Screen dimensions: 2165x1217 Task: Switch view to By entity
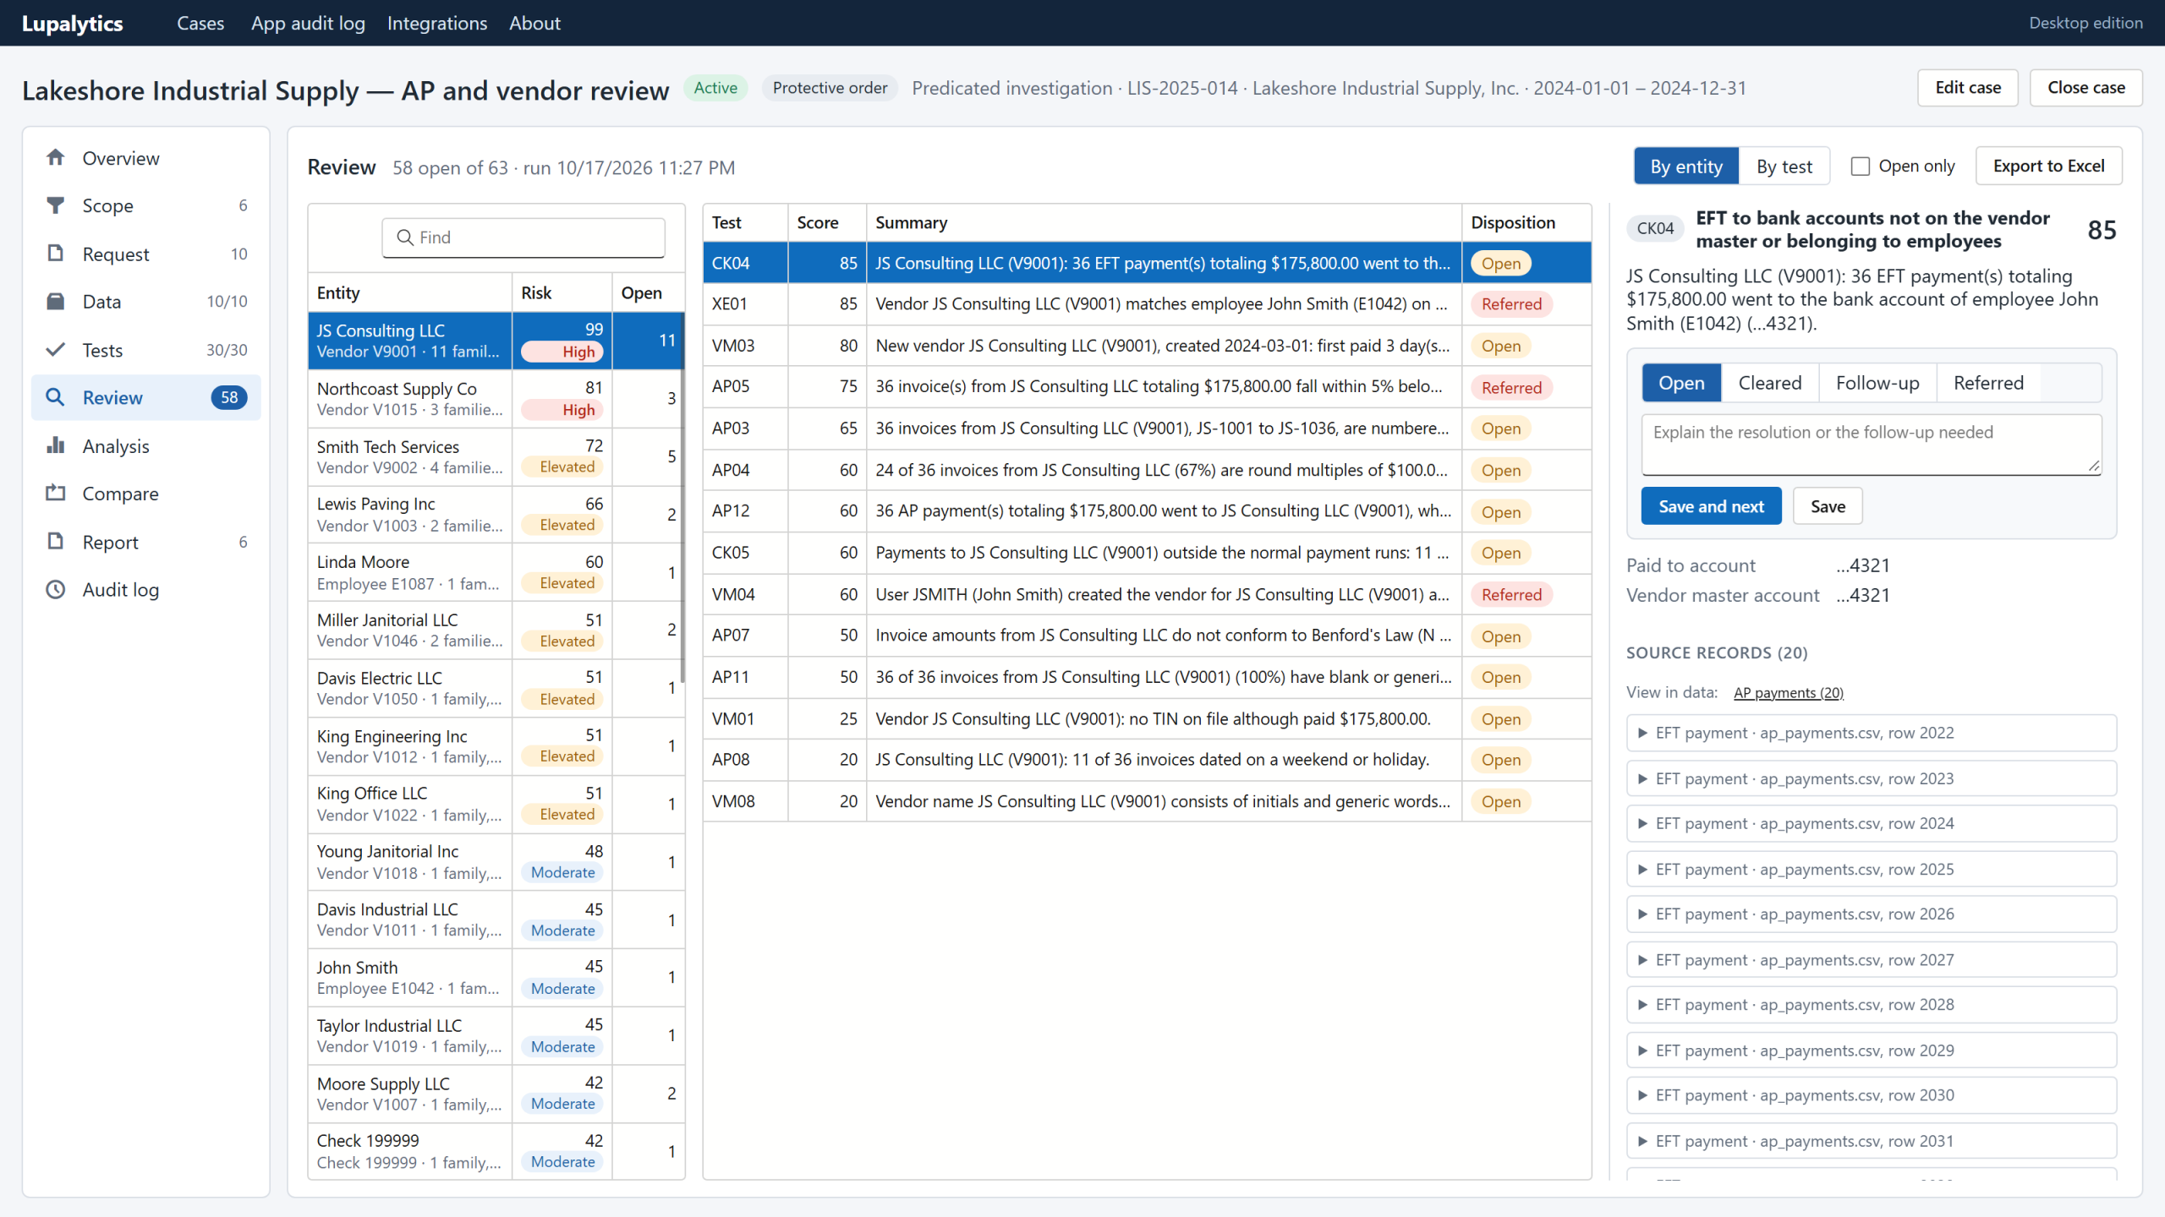[x=1685, y=166]
